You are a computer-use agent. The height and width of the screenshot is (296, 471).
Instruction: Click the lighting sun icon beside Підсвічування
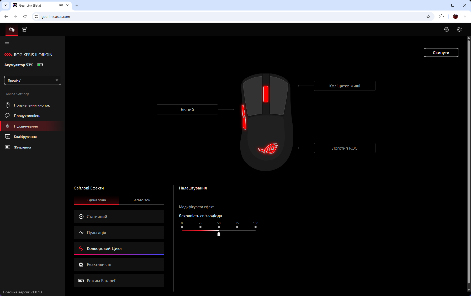[x=8, y=126]
